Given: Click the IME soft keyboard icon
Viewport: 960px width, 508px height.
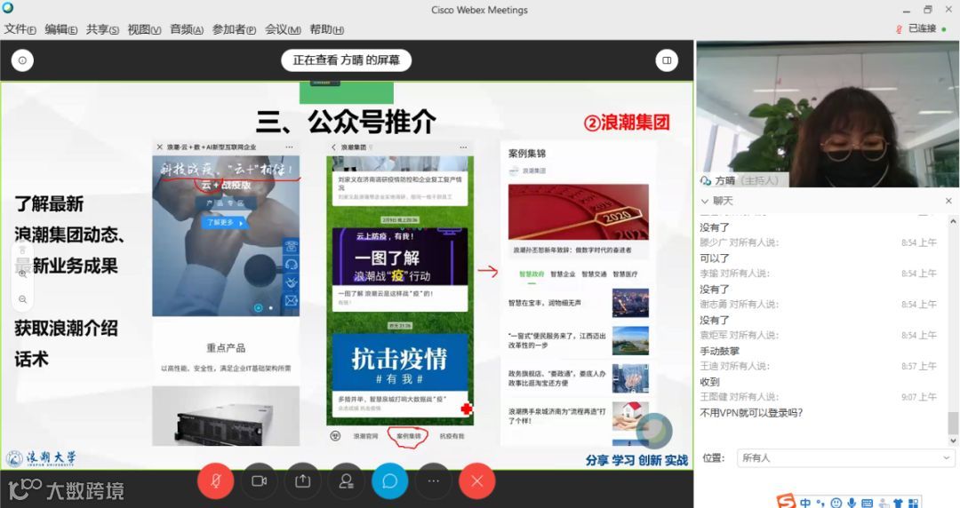Looking at the screenshot, I should (x=867, y=504).
